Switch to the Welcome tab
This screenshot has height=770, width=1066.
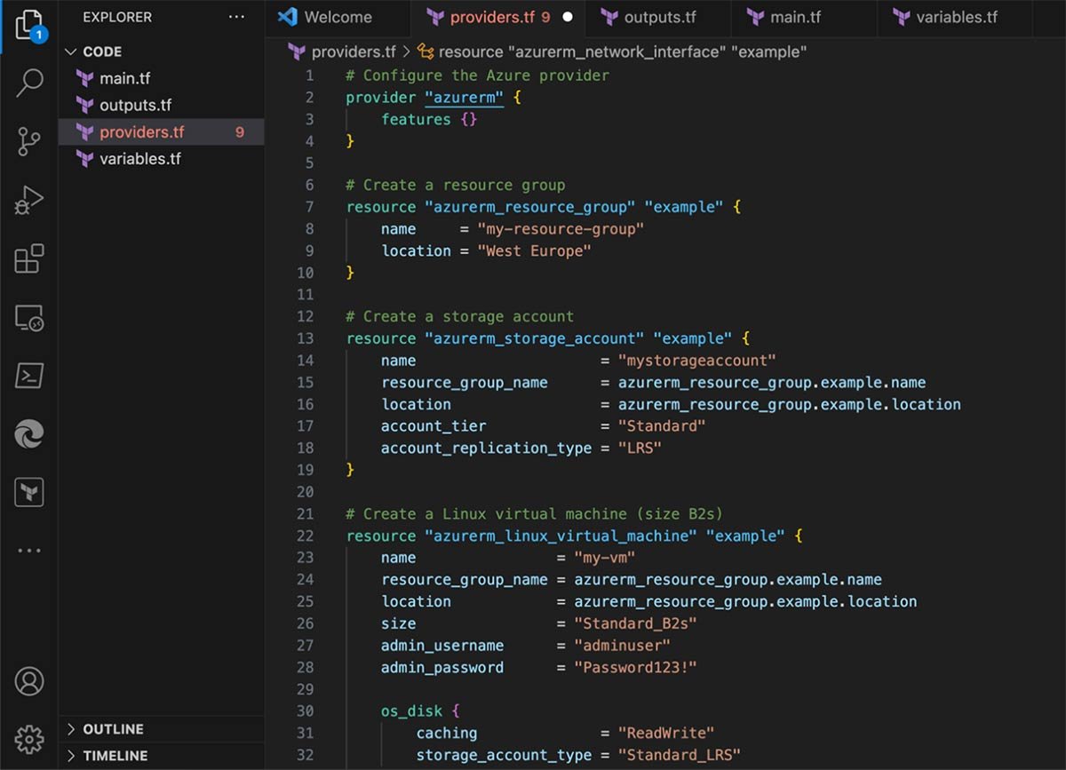point(338,17)
